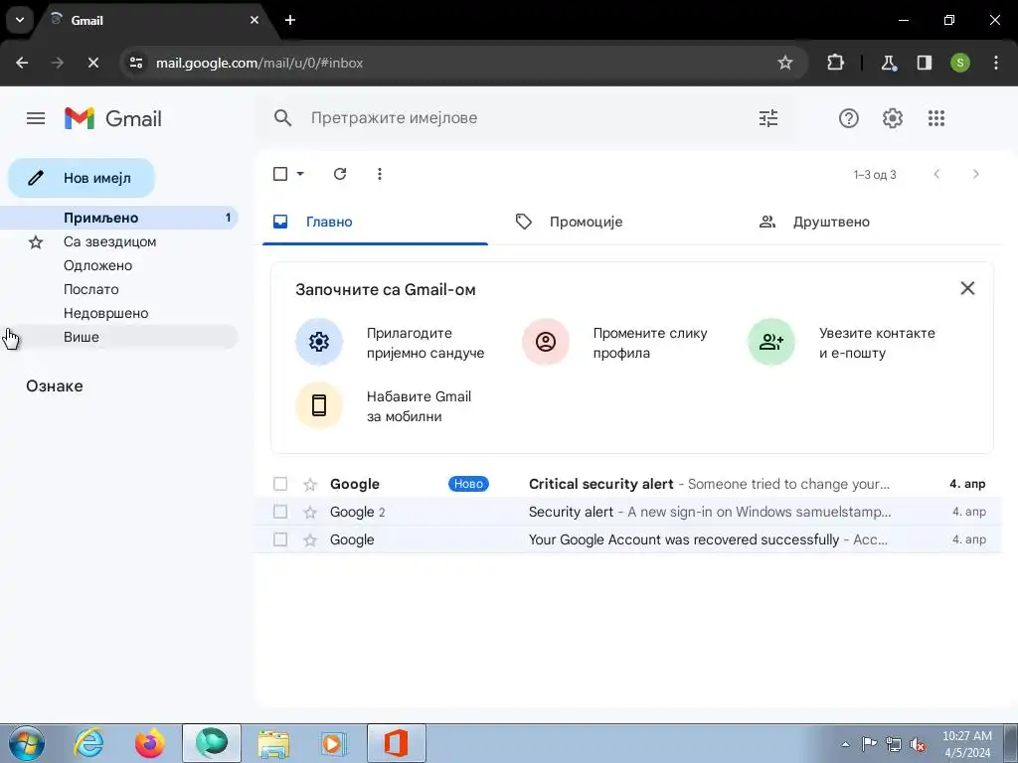Viewport: 1018px width, 763px height.
Task: Click the import contacts icon
Action: [x=771, y=342]
